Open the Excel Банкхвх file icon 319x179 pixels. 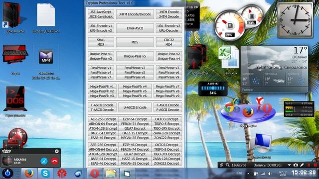[229, 57]
